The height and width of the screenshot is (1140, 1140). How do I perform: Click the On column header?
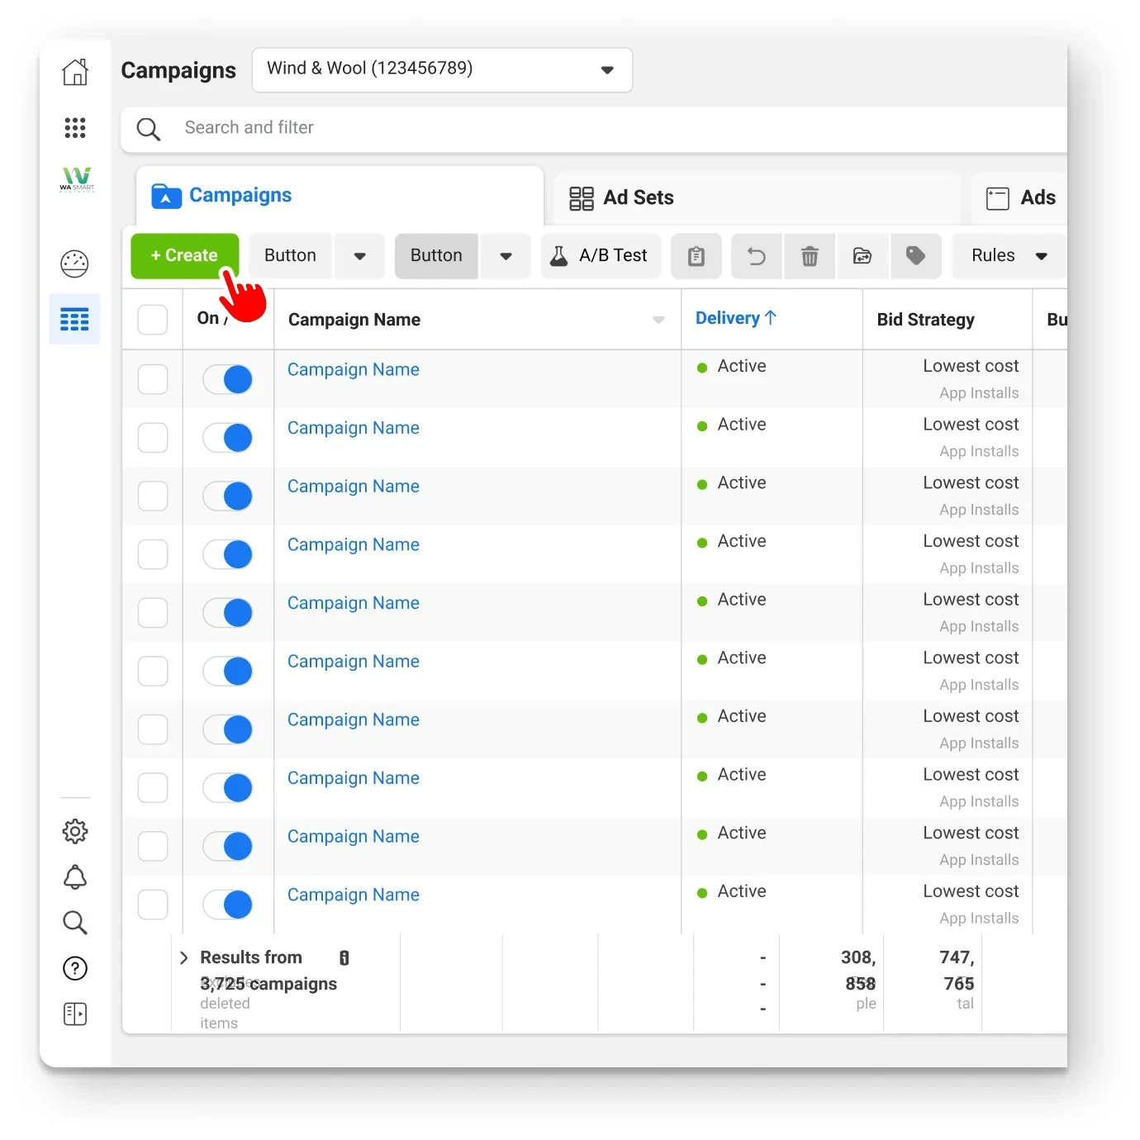pos(212,319)
